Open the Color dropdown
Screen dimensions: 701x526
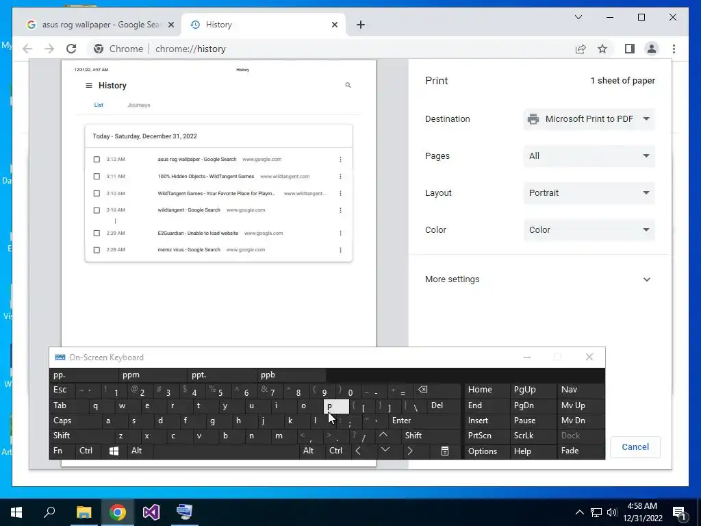[x=589, y=230]
